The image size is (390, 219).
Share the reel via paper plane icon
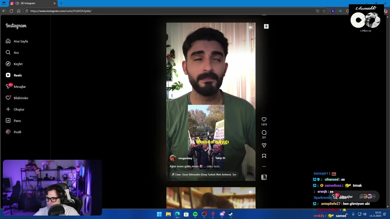pyautogui.click(x=264, y=145)
